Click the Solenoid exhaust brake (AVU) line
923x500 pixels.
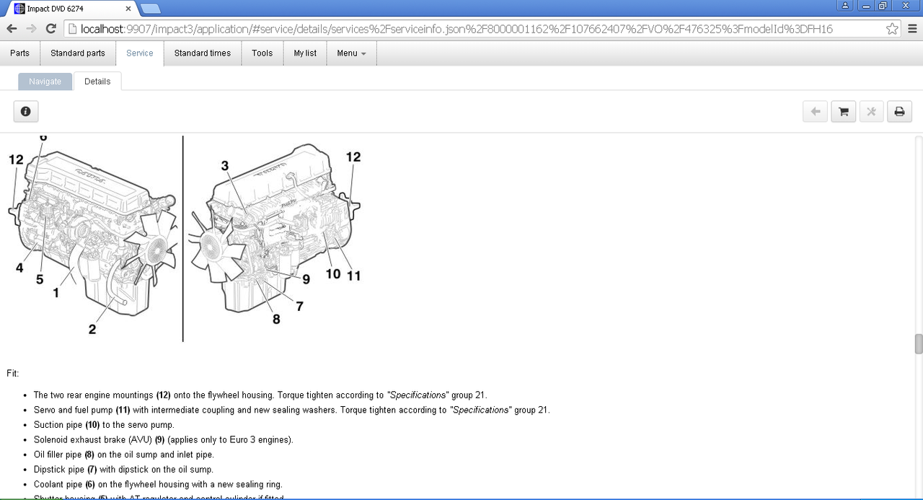pyautogui.click(x=163, y=439)
